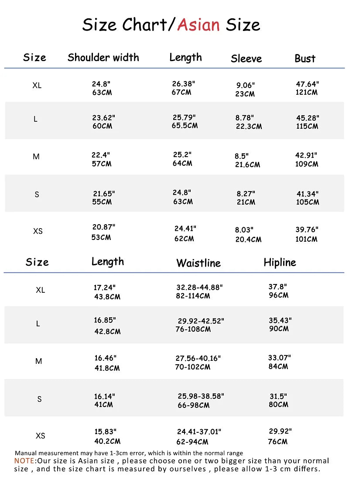This screenshot has height=486, width=349.
Task: Click the Waistline column header
Action: [198, 263]
